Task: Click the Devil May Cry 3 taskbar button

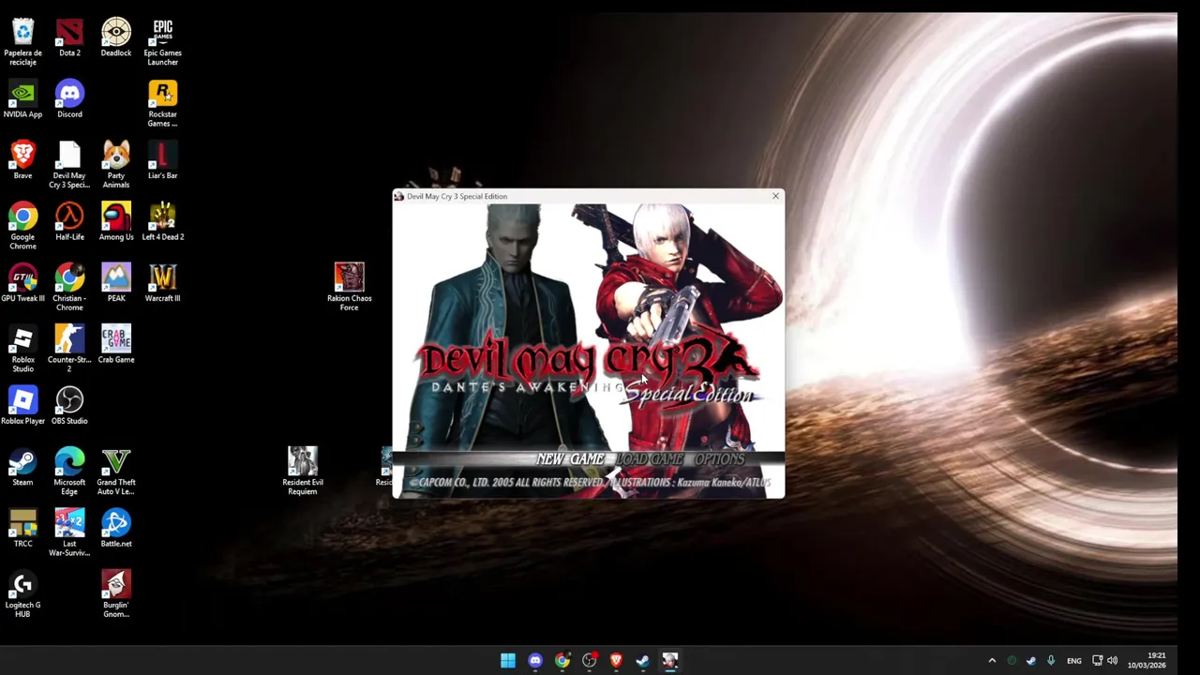Action: click(669, 661)
